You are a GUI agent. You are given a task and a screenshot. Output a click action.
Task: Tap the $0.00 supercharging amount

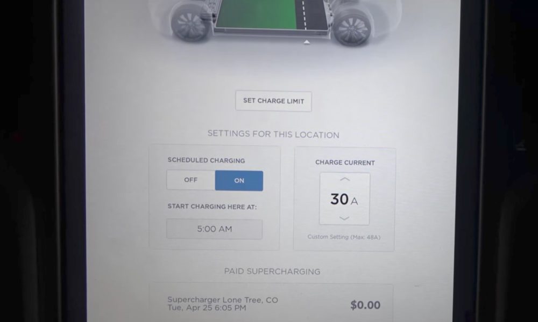[x=365, y=305]
